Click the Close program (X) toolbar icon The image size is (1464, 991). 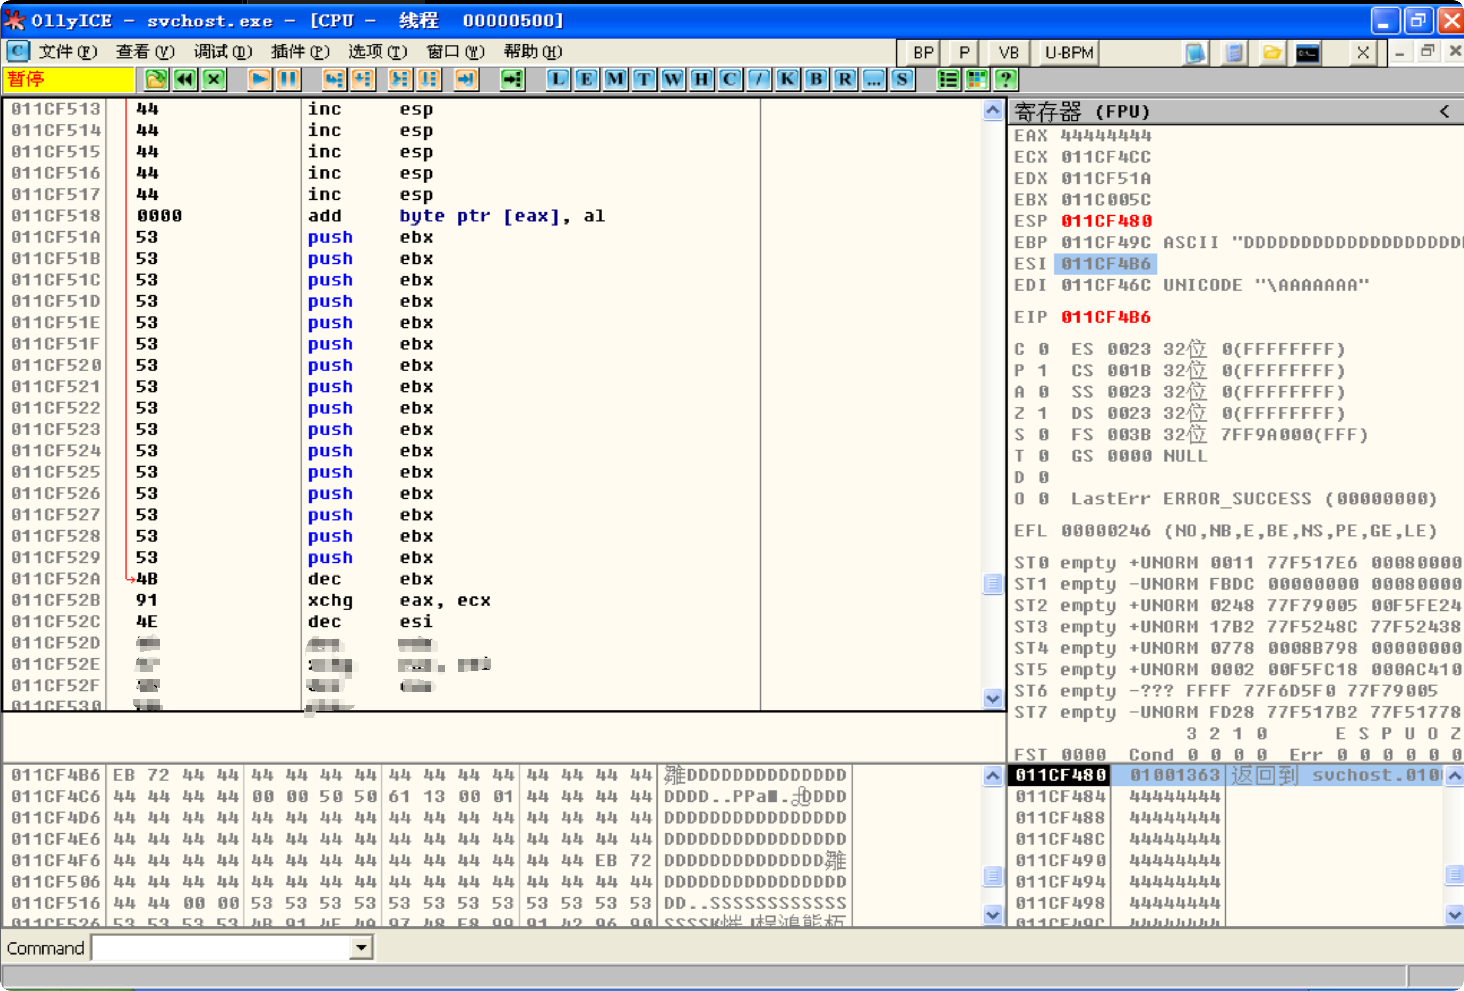pos(214,79)
